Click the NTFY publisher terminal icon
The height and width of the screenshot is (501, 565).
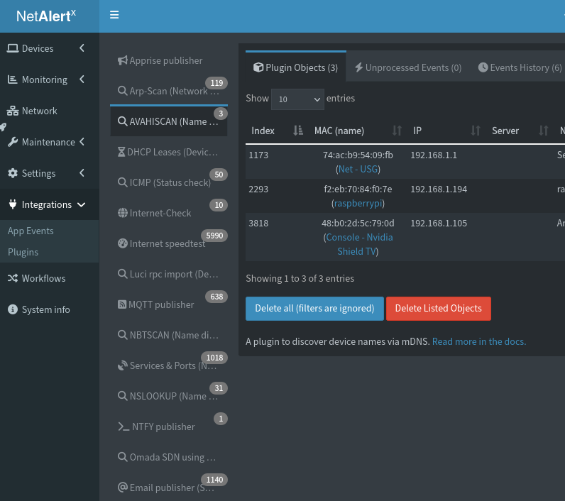(124, 426)
